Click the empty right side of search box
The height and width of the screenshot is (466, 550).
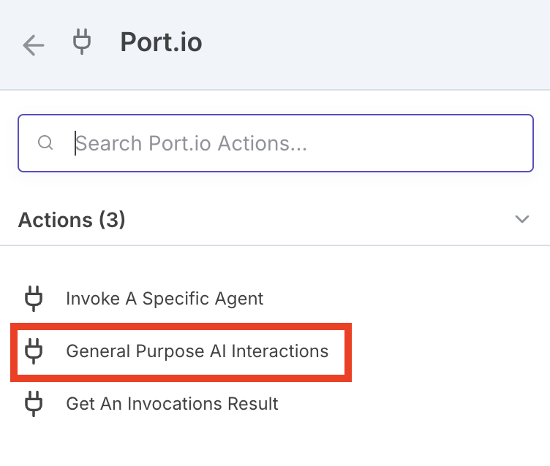click(x=453, y=142)
